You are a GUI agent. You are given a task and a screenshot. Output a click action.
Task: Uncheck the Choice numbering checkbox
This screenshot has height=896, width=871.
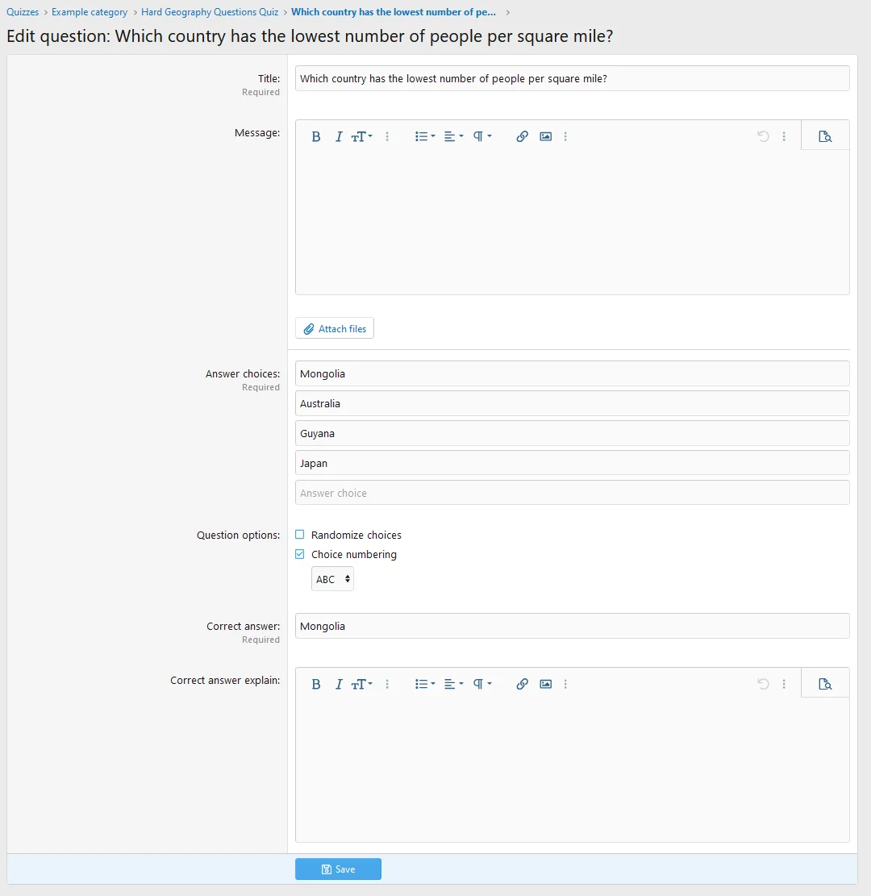tap(300, 555)
